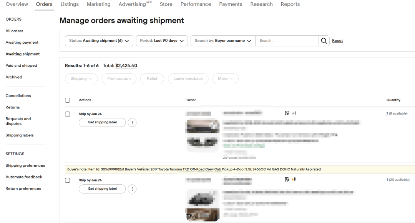Click into the Search text field

[x=287, y=41]
